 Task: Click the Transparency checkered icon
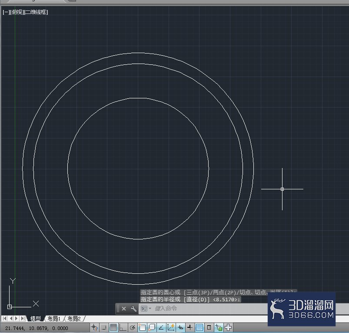point(199,327)
